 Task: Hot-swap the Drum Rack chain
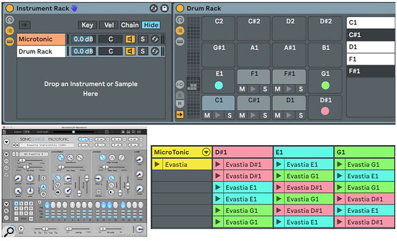pos(155,51)
